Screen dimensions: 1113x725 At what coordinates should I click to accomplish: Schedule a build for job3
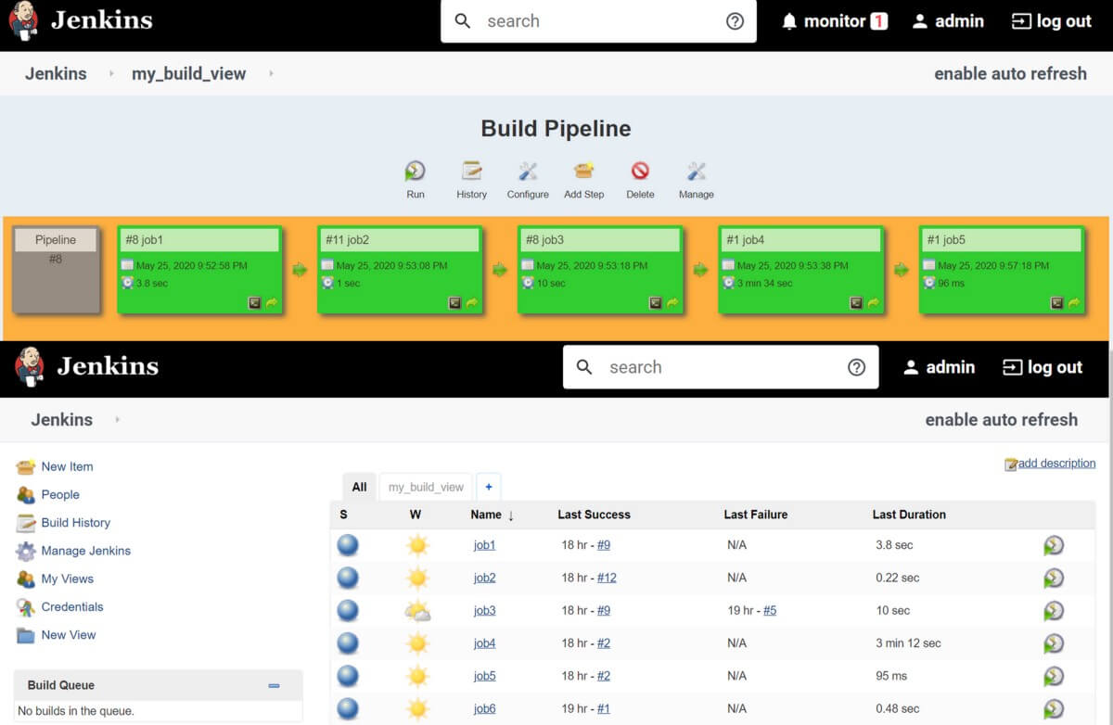[1053, 610]
